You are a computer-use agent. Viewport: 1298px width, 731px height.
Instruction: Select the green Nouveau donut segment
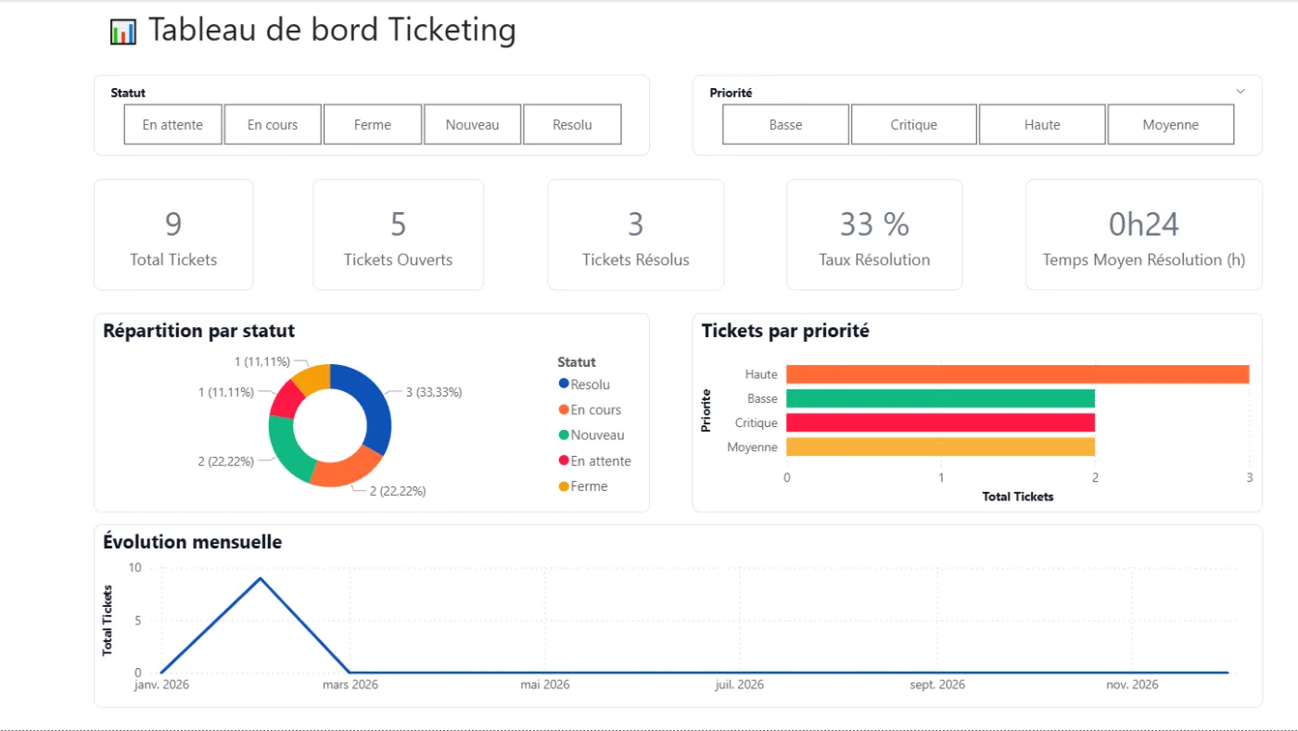tap(287, 449)
